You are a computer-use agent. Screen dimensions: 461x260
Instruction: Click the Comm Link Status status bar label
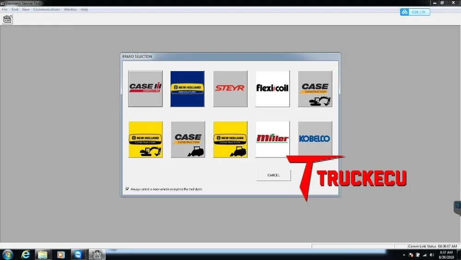coord(422,246)
